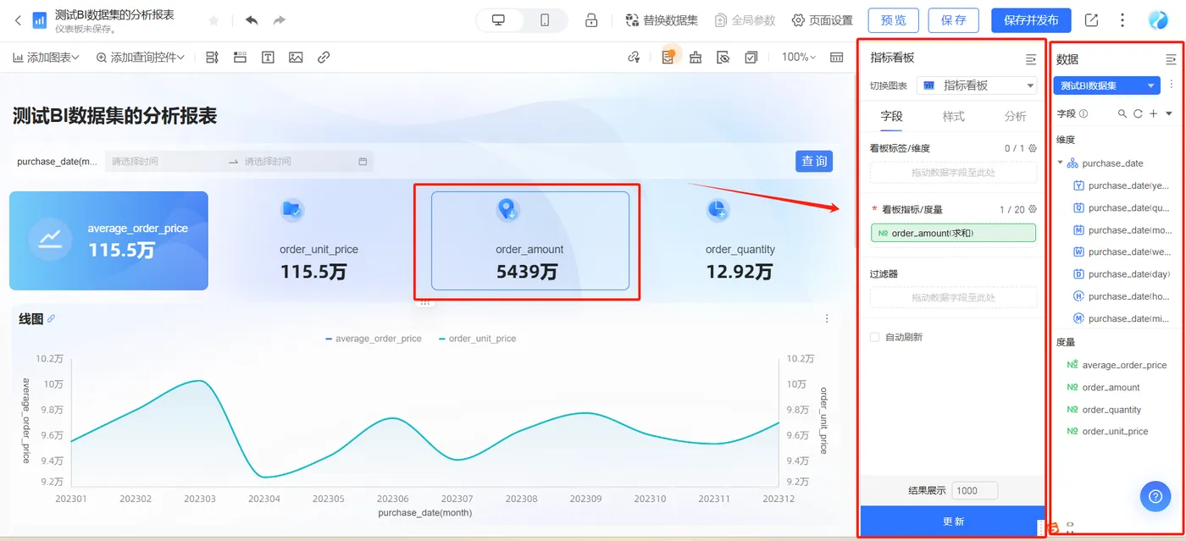Add a new field with plus icon
This screenshot has width=1186, height=541.
[1153, 113]
